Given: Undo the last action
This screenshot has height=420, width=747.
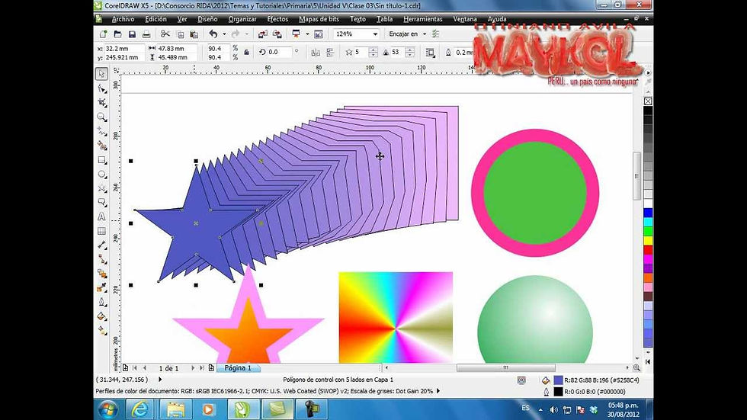Looking at the screenshot, I should point(213,34).
